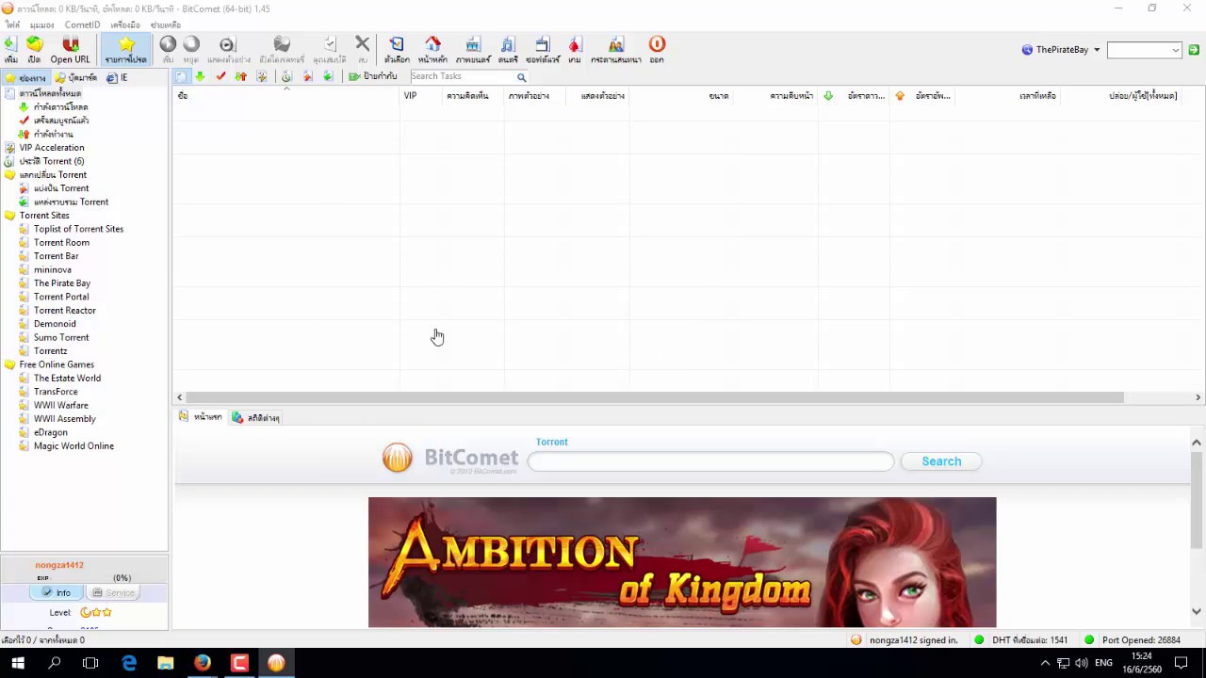Open Magic World Online tree item
Image resolution: width=1206 pixels, height=678 pixels.
click(x=73, y=446)
